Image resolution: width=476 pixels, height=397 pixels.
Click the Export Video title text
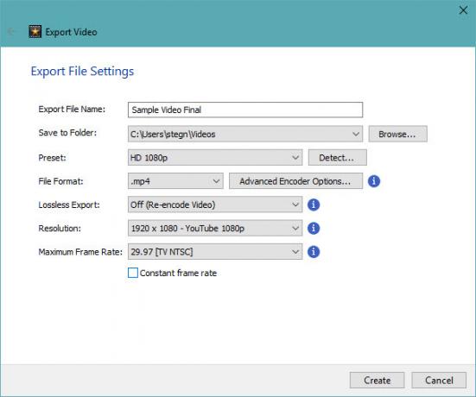click(x=71, y=32)
